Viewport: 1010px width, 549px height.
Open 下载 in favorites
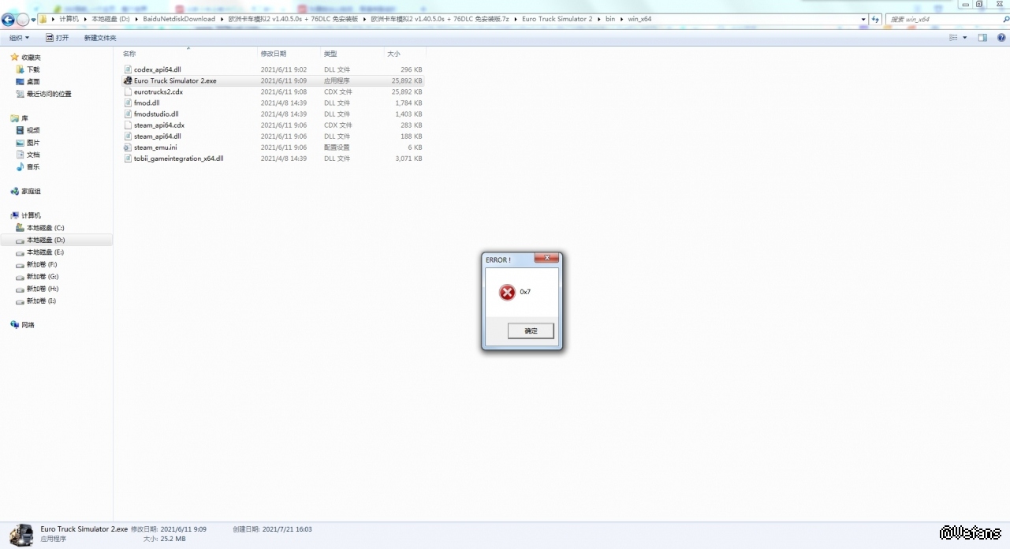coord(33,69)
